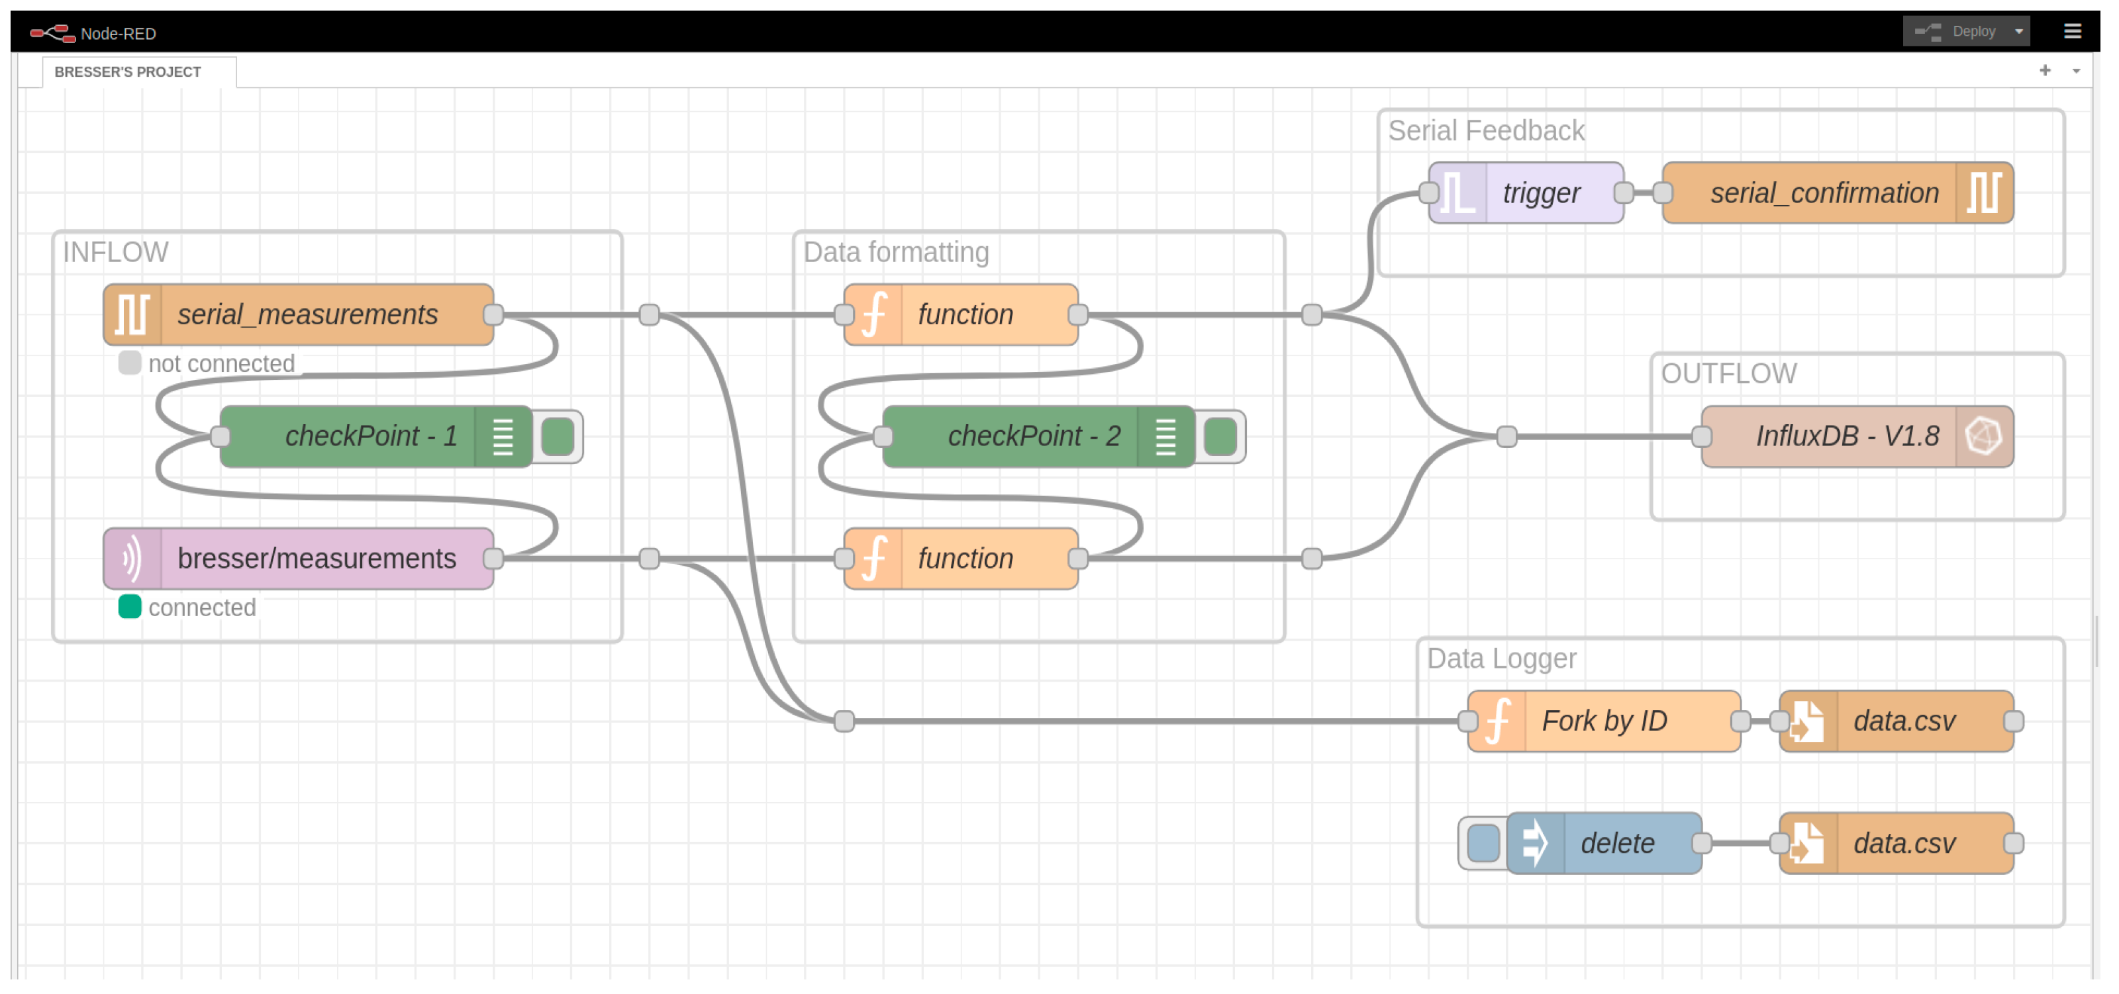Click the trigger node pulse icon
Viewport: 2119px width, 994px height.
(x=1457, y=193)
